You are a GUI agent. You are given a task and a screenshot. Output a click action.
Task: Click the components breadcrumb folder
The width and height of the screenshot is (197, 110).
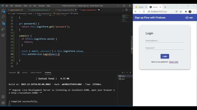click(22, 13)
